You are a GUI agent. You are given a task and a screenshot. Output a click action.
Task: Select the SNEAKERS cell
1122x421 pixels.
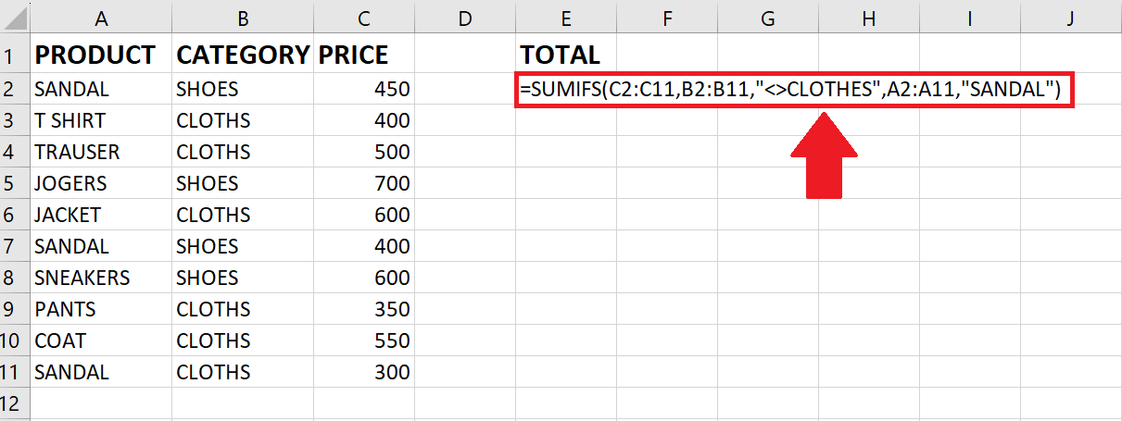click(101, 278)
